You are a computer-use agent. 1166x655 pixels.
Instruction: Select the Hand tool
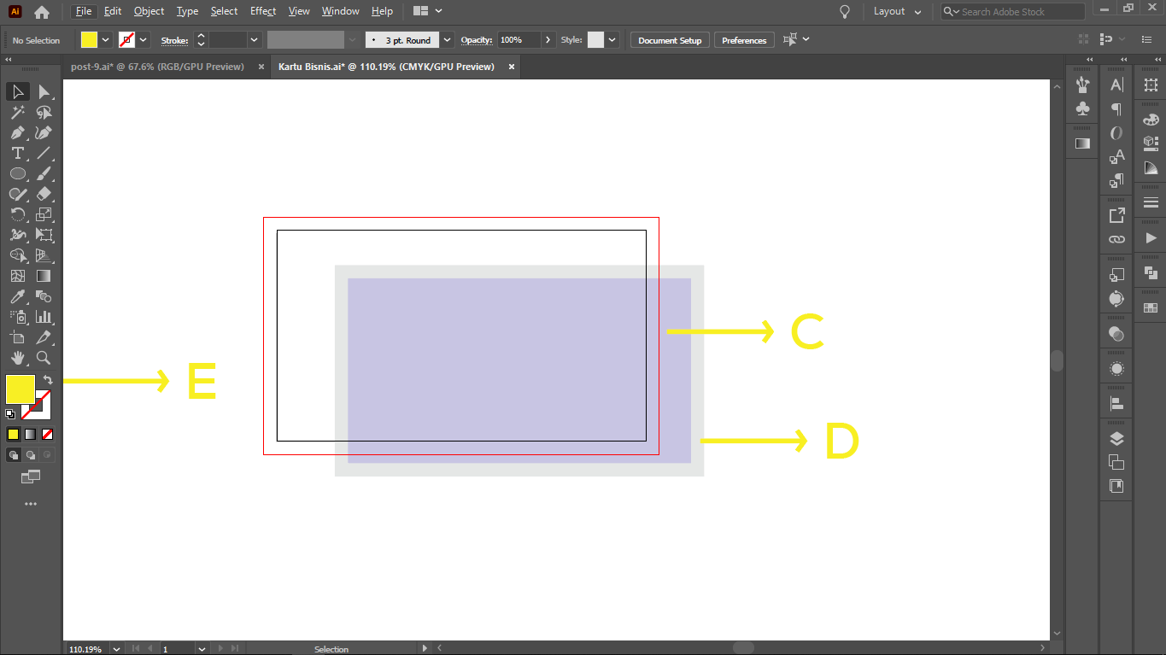[18, 358]
